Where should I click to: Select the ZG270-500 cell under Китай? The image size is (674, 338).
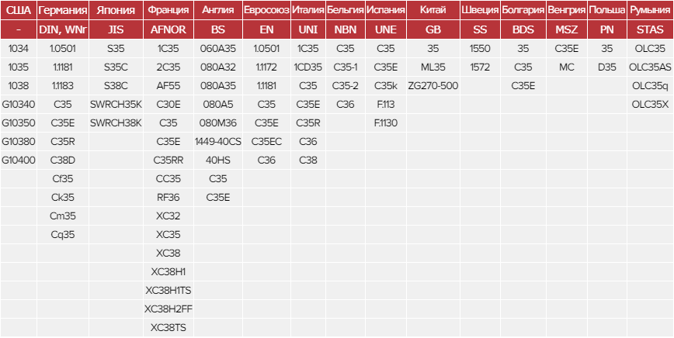tap(433, 85)
